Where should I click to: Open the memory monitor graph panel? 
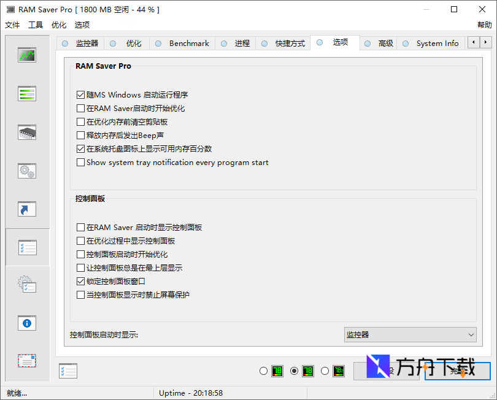26,55
